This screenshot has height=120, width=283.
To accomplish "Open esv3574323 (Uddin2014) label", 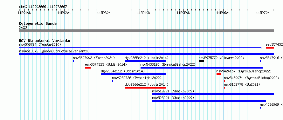I will [x=106, y=64].
